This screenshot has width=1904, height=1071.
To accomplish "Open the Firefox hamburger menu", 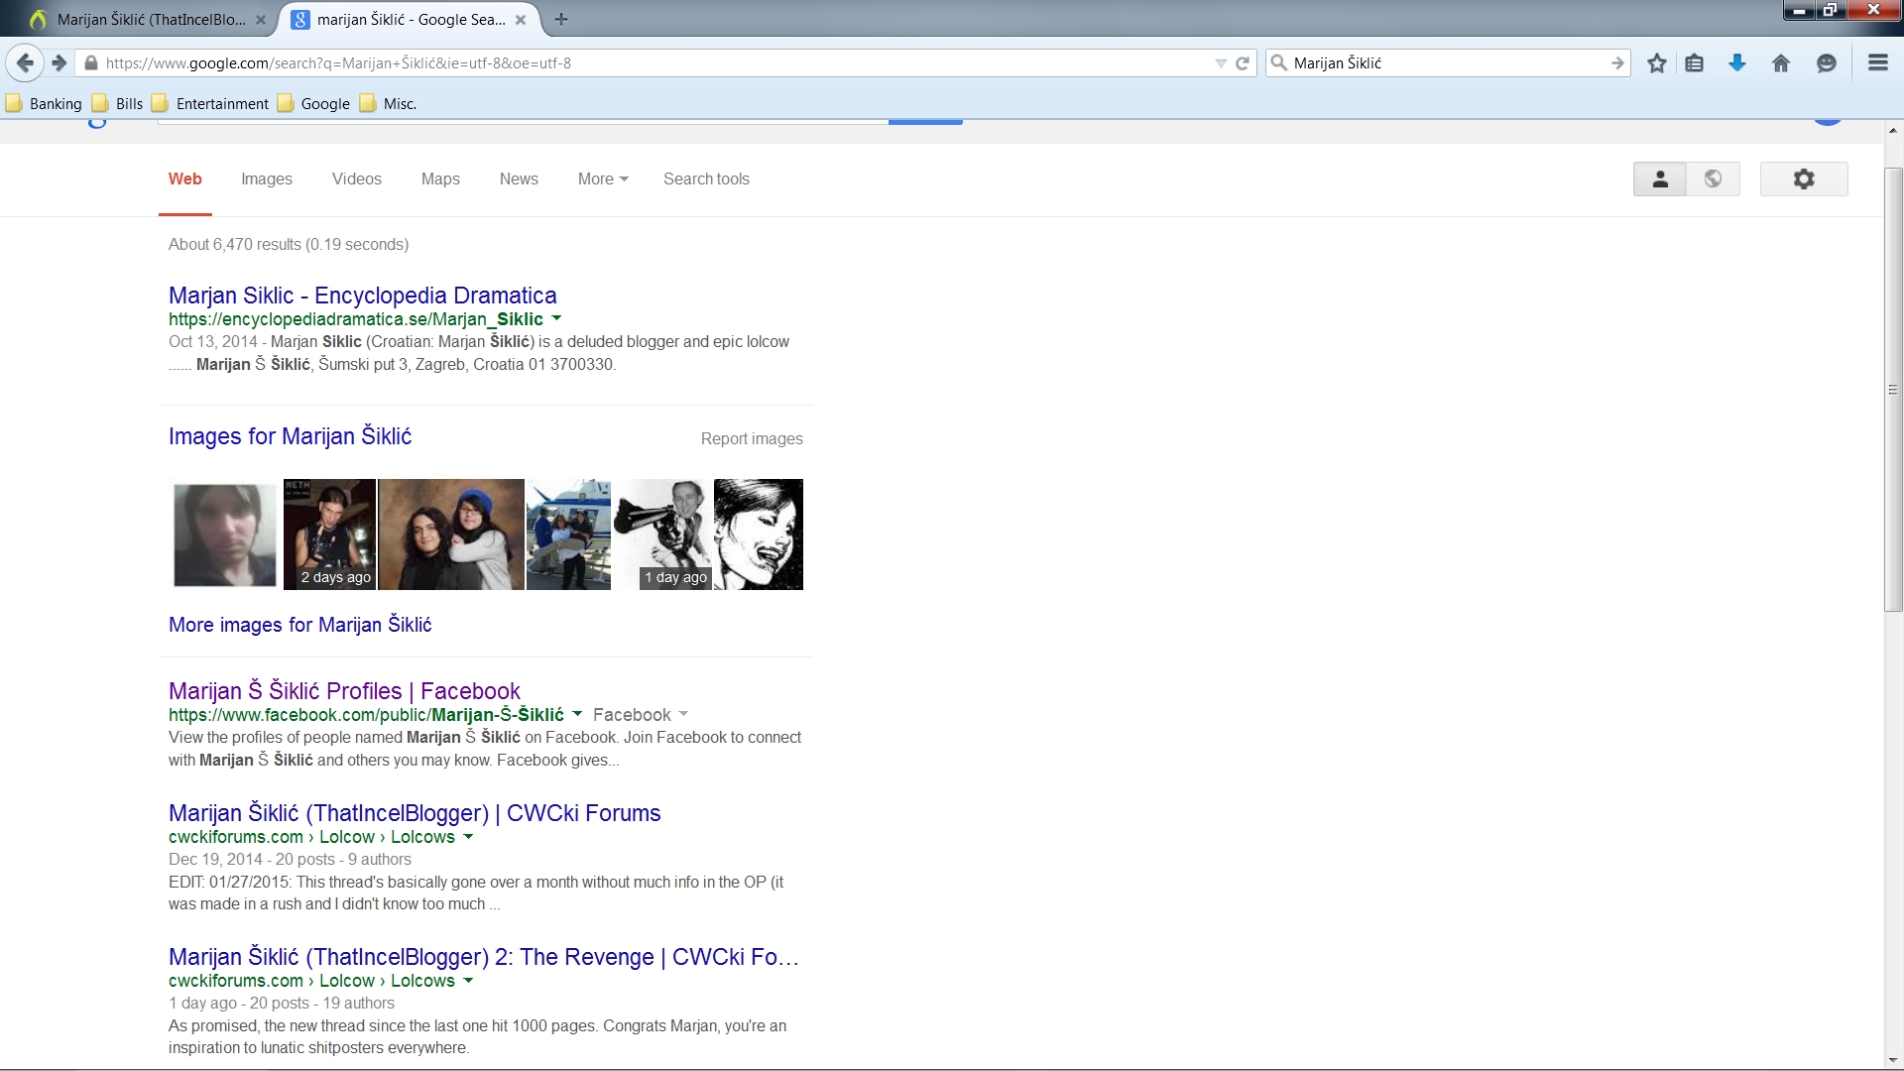I will pyautogui.click(x=1877, y=62).
